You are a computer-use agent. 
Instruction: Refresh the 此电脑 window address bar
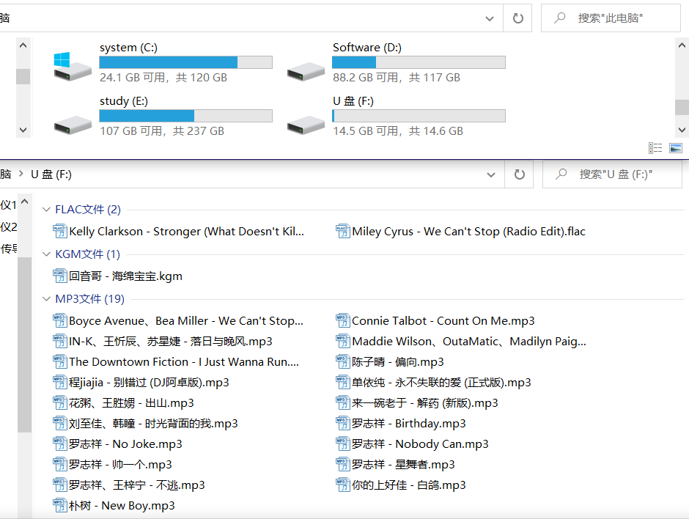tap(518, 18)
